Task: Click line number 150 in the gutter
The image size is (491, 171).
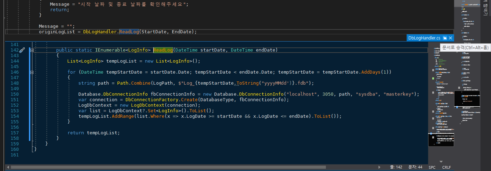Action: point(15,94)
